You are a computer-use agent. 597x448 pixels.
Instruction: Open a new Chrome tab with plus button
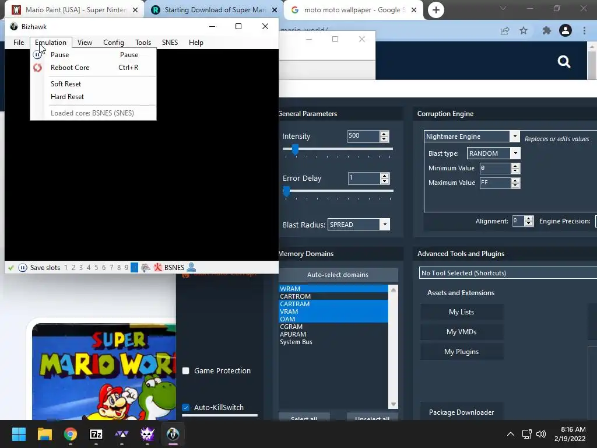point(436,10)
